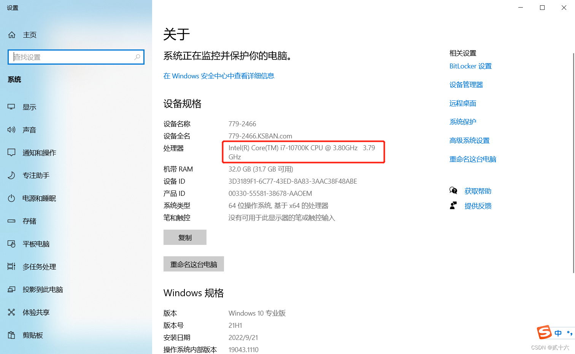Image resolution: width=575 pixels, height=354 pixels.
Task: Open the 远程桌面 link
Action: pos(463,103)
